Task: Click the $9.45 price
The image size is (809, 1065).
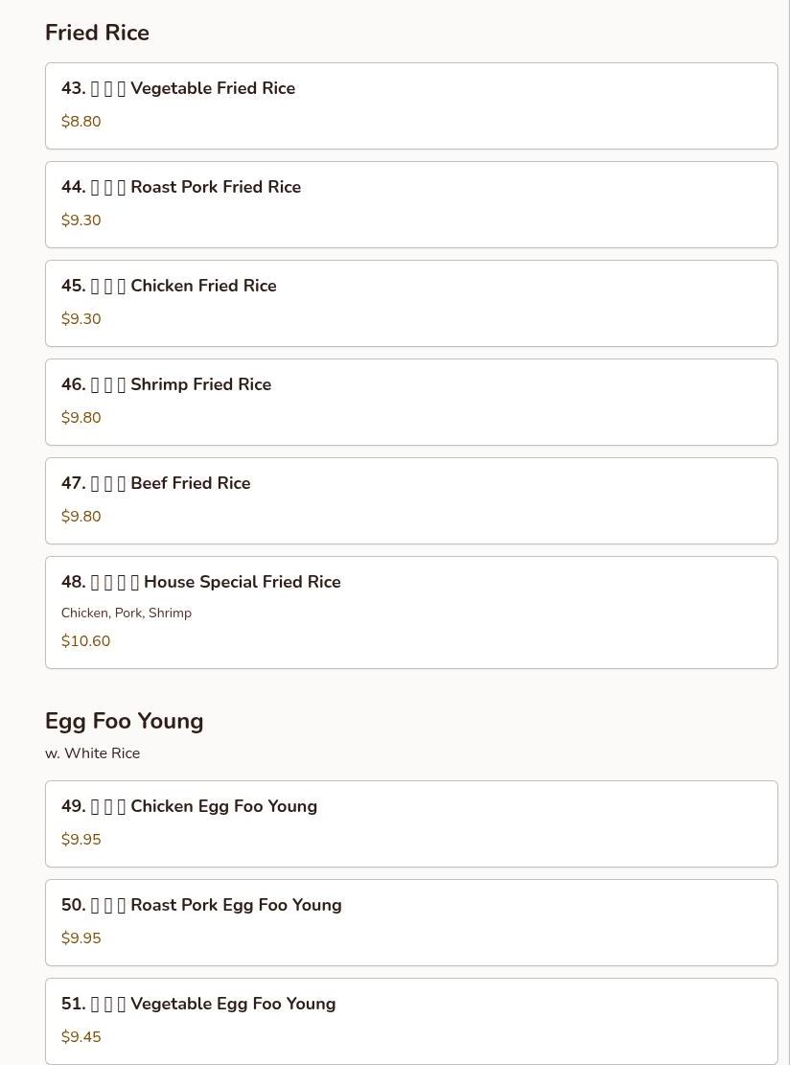Action: tap(81, 1037)
